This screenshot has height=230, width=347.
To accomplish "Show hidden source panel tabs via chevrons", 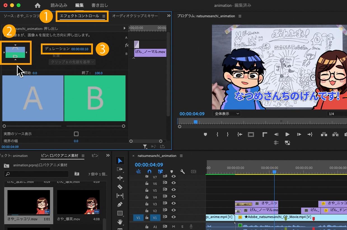I will point(169,16).
